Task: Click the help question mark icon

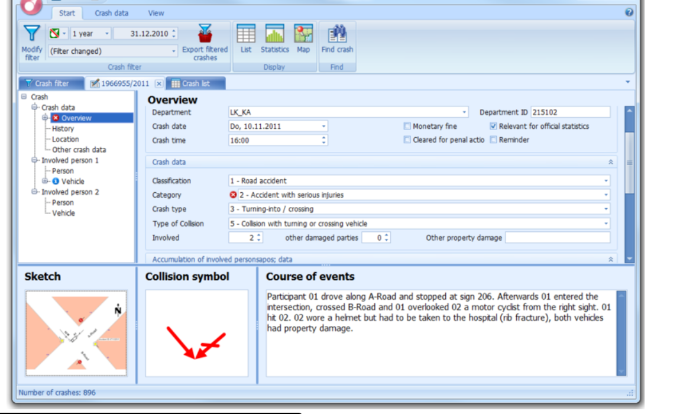Action: pos(629,12)
